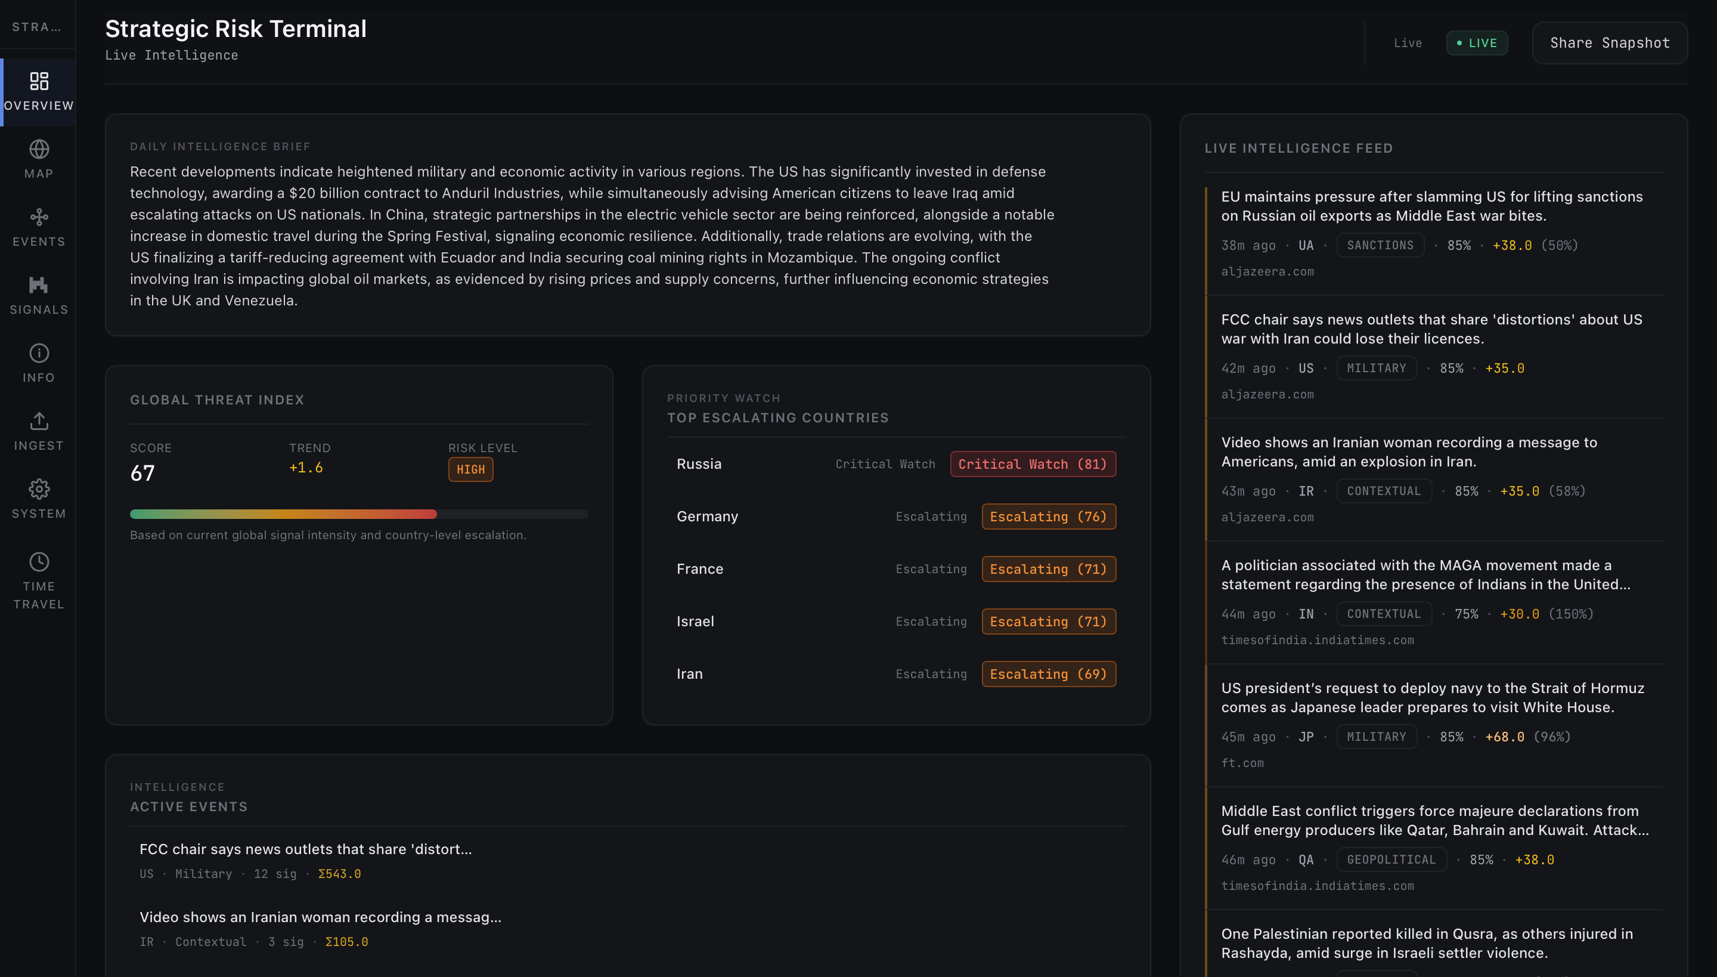Click the SANCTIONS tag in feed
The image size is (1717, 977).
coord(1380,246)
